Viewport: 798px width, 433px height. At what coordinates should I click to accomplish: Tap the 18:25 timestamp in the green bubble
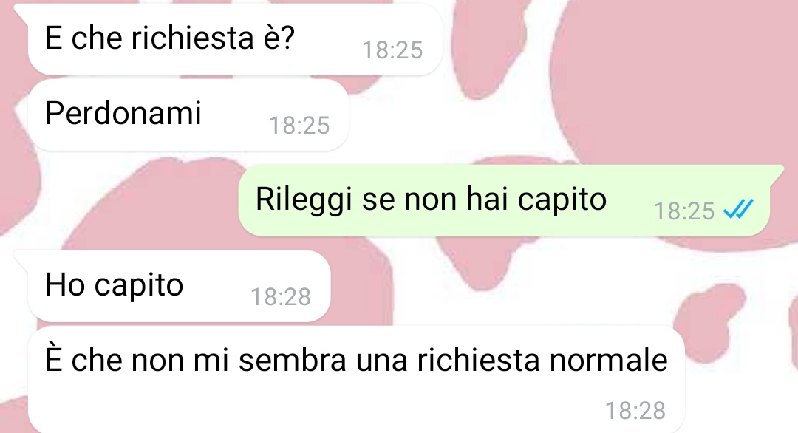pos(684,211)
